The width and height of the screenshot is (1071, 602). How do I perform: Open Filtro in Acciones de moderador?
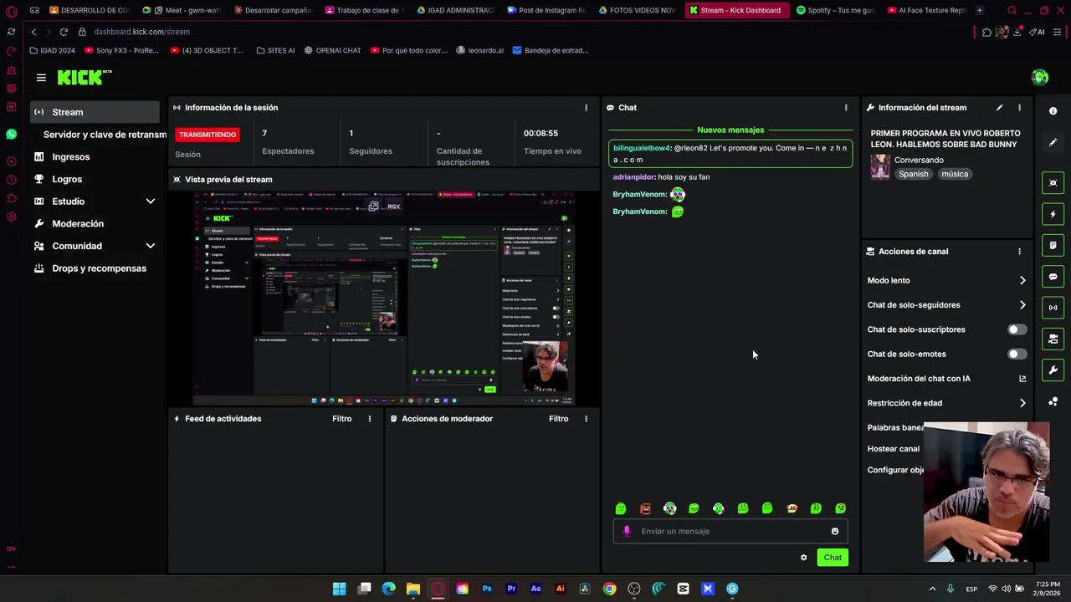point(558,418)
